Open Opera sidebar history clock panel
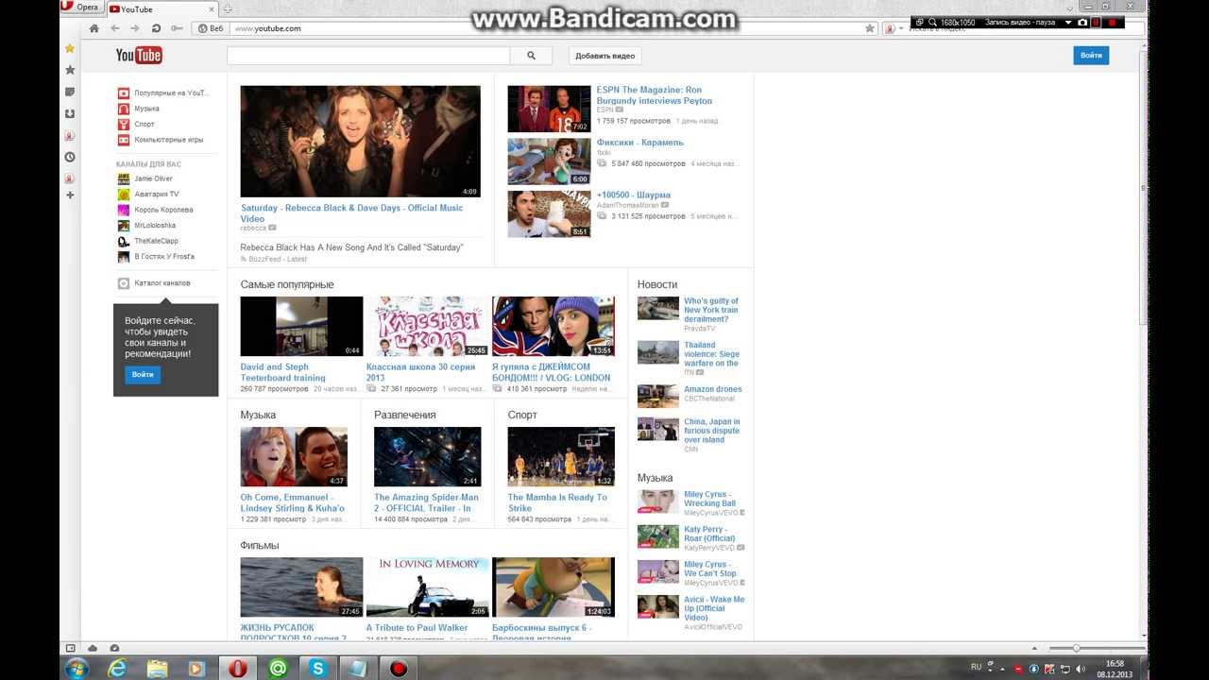 coord(70,157)
